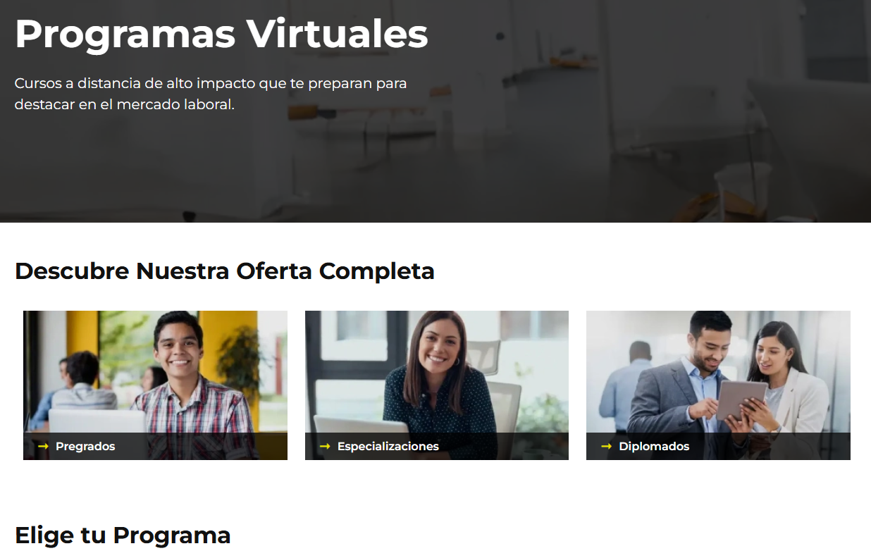
Task: Click the Descubre Nuestra Oferta Completa heading
Action: click(225, 271)
